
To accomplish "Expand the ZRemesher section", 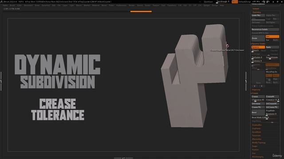I will tap(257, 139).
